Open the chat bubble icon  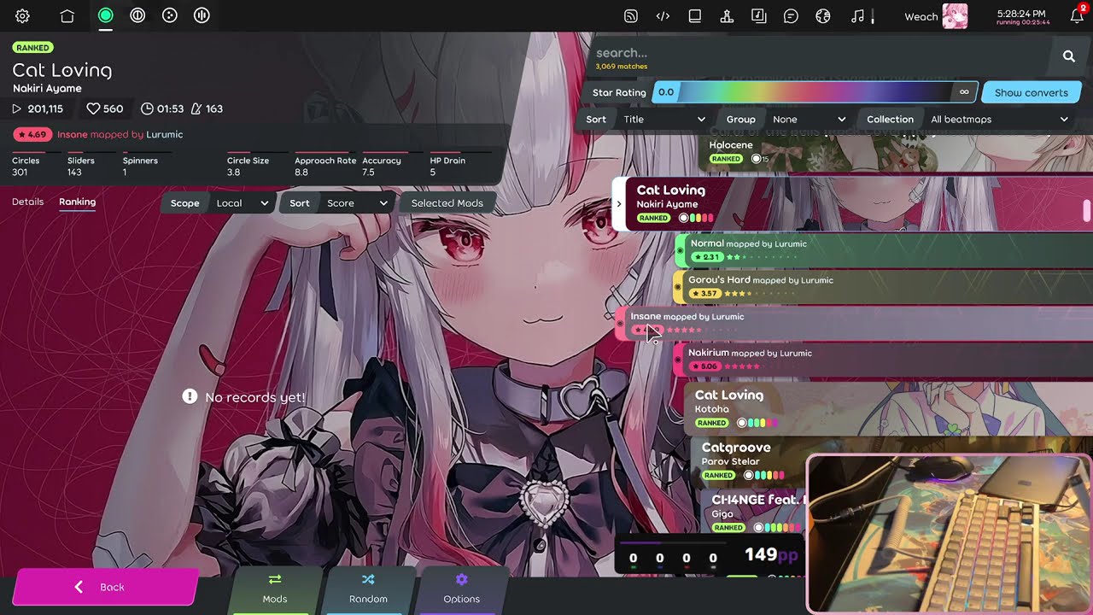(791, 15)
